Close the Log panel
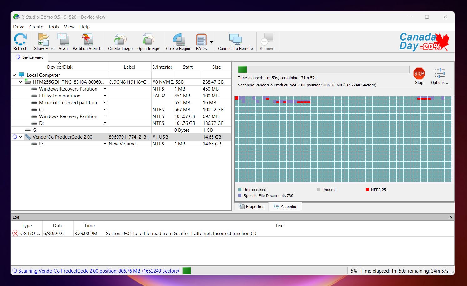467x286 pixels. pyautogui.click(x=450, y=217)
